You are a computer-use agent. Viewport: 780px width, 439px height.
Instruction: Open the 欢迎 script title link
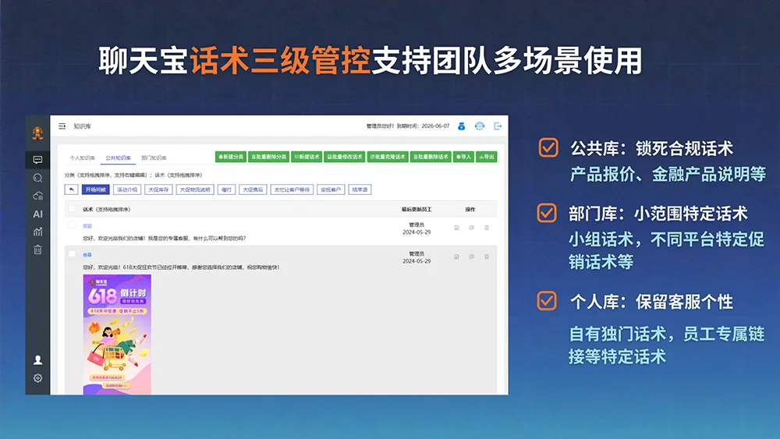pyautogui.click(x=87, y=225)
